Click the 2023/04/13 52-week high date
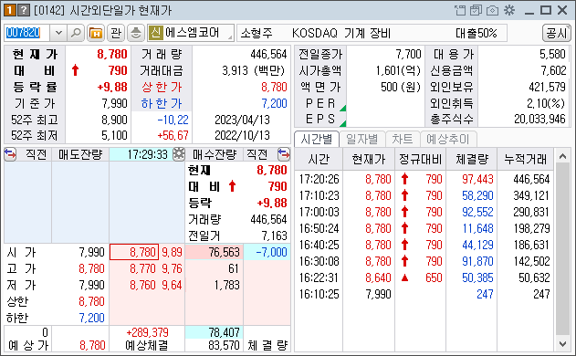The image size is (576, 356). [x=242, y=120]
